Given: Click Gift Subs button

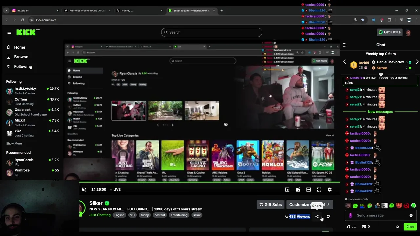Looking at the screenshot, I should click(x=270, y=205).
